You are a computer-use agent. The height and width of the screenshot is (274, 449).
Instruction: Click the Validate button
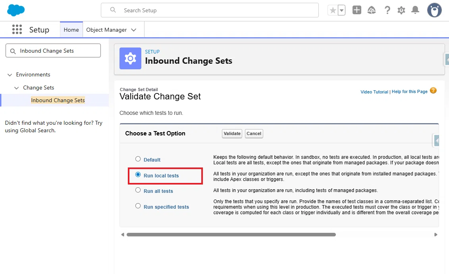[x=232, y=133]
